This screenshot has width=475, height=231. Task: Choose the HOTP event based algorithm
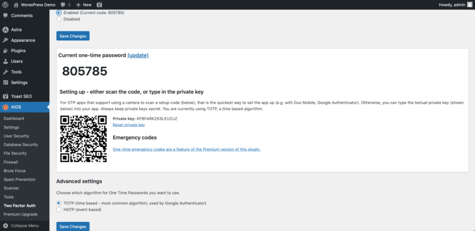59,209
